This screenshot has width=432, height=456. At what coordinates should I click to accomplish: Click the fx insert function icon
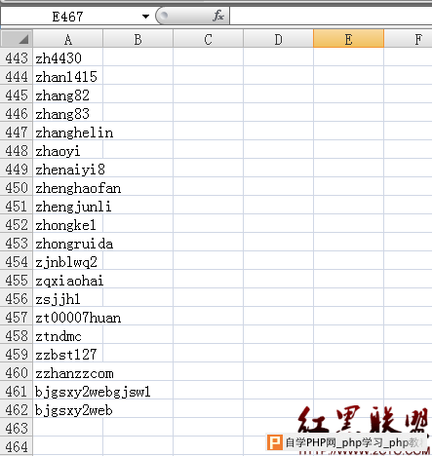[x=218, y=16]
